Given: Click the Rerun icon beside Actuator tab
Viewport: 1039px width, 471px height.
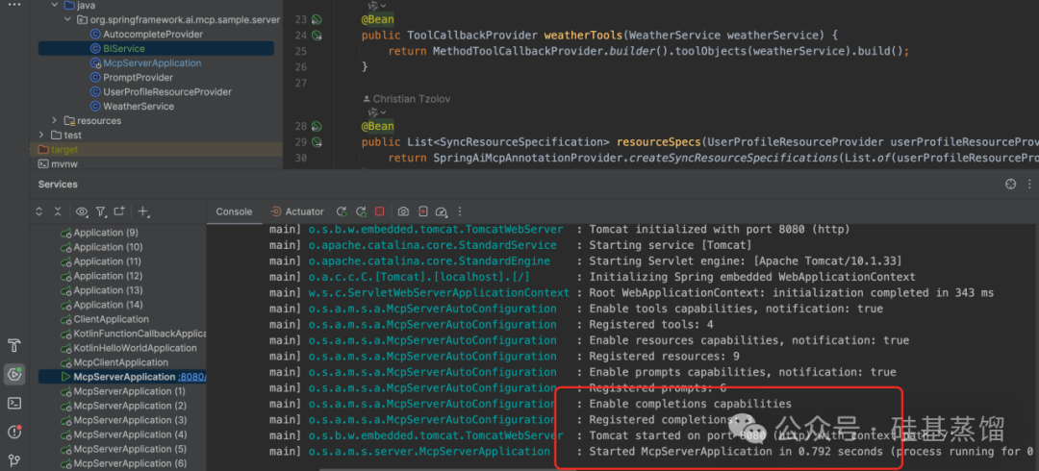Looking at the screenshot, I should pos(342,211).
